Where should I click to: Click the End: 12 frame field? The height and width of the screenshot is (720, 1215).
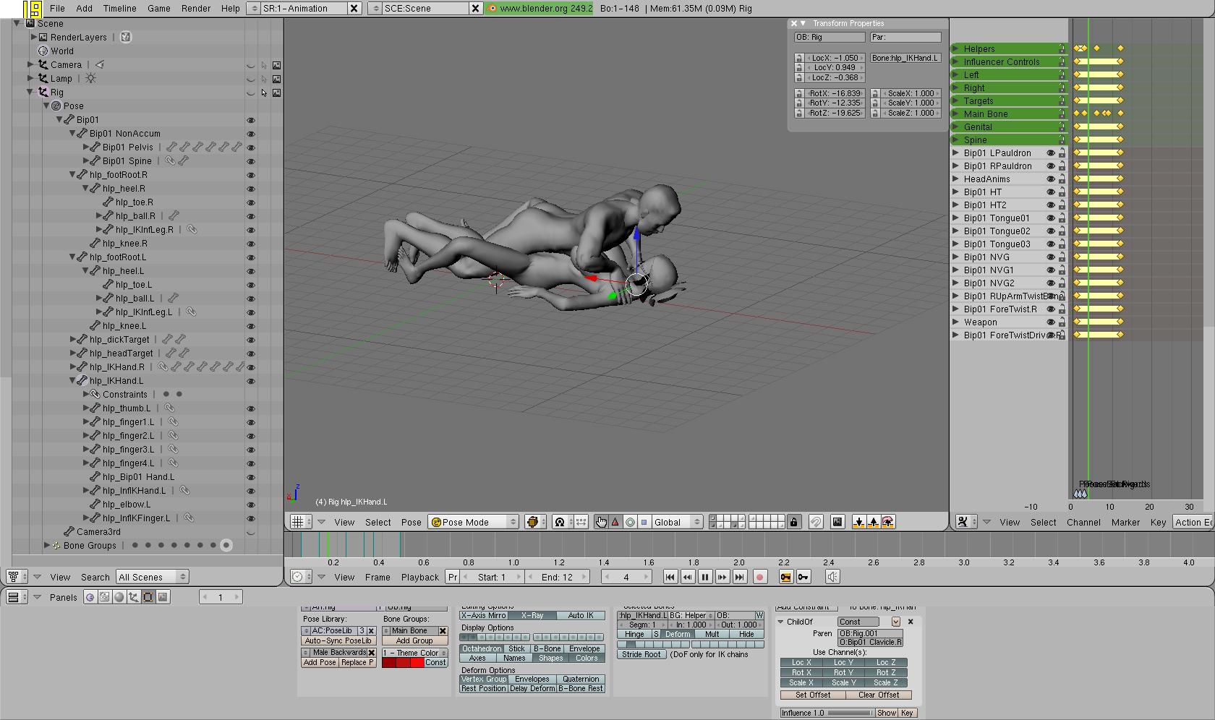tap(557, 577)
